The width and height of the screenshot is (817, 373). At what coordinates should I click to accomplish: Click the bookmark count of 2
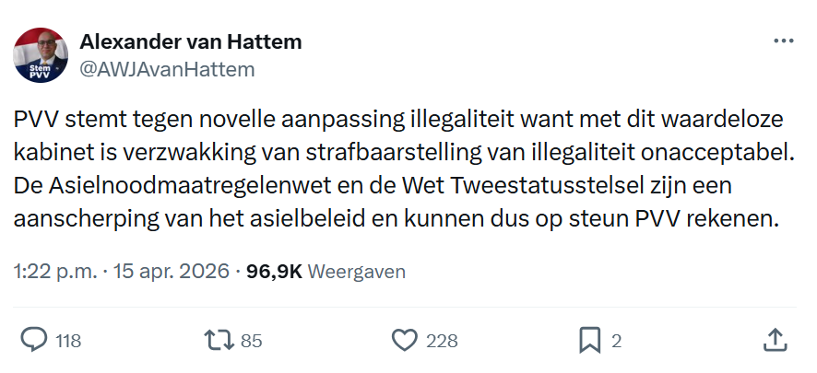click(616, 341)
